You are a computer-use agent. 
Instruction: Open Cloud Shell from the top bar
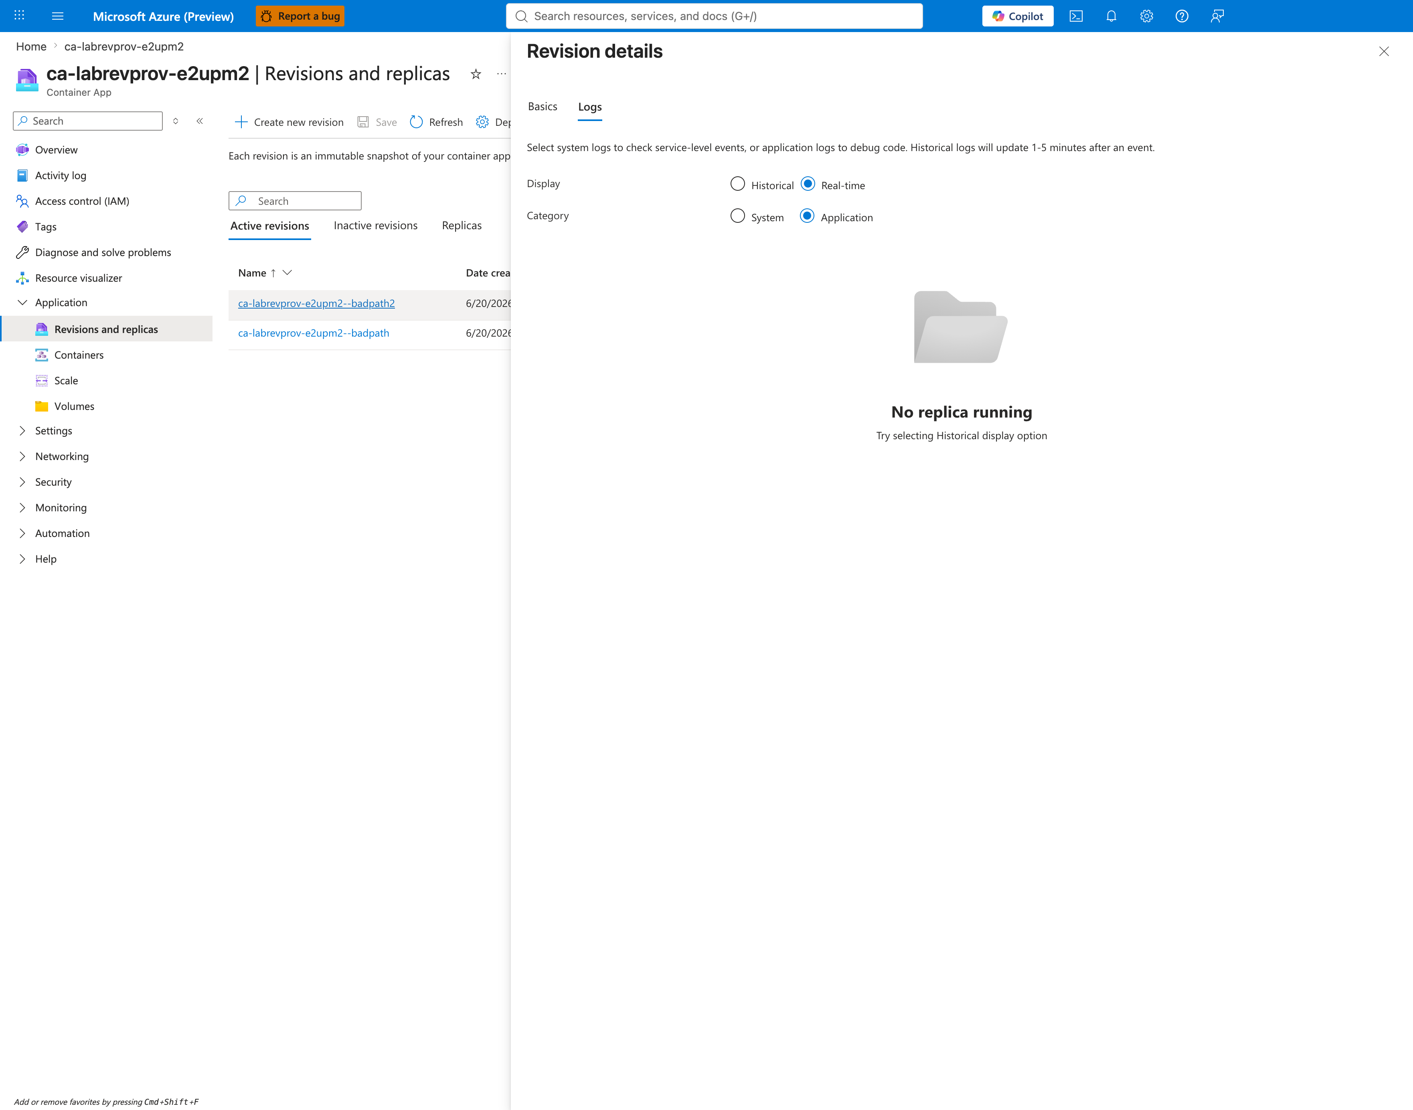click(x=1076, y=16)
